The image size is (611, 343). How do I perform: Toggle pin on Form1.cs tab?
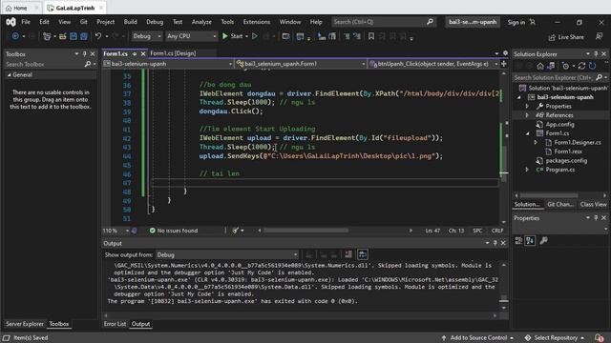(x=135, y=53)
